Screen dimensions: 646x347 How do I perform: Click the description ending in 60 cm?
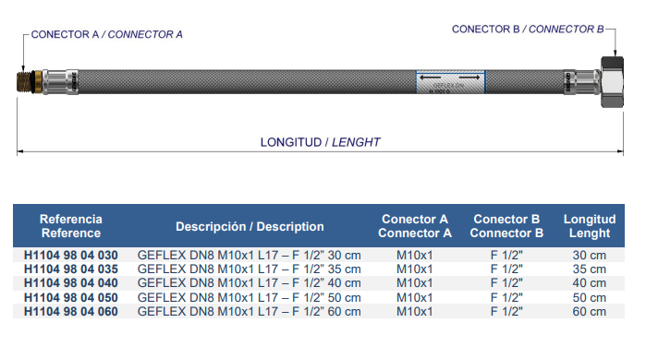(x=249, y=312)
